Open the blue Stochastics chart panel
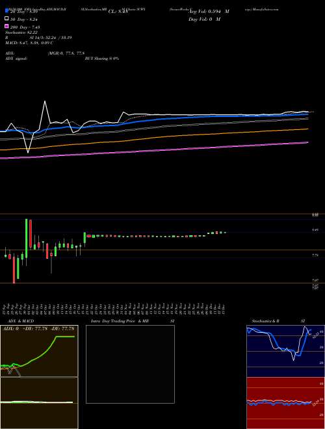 285,351
